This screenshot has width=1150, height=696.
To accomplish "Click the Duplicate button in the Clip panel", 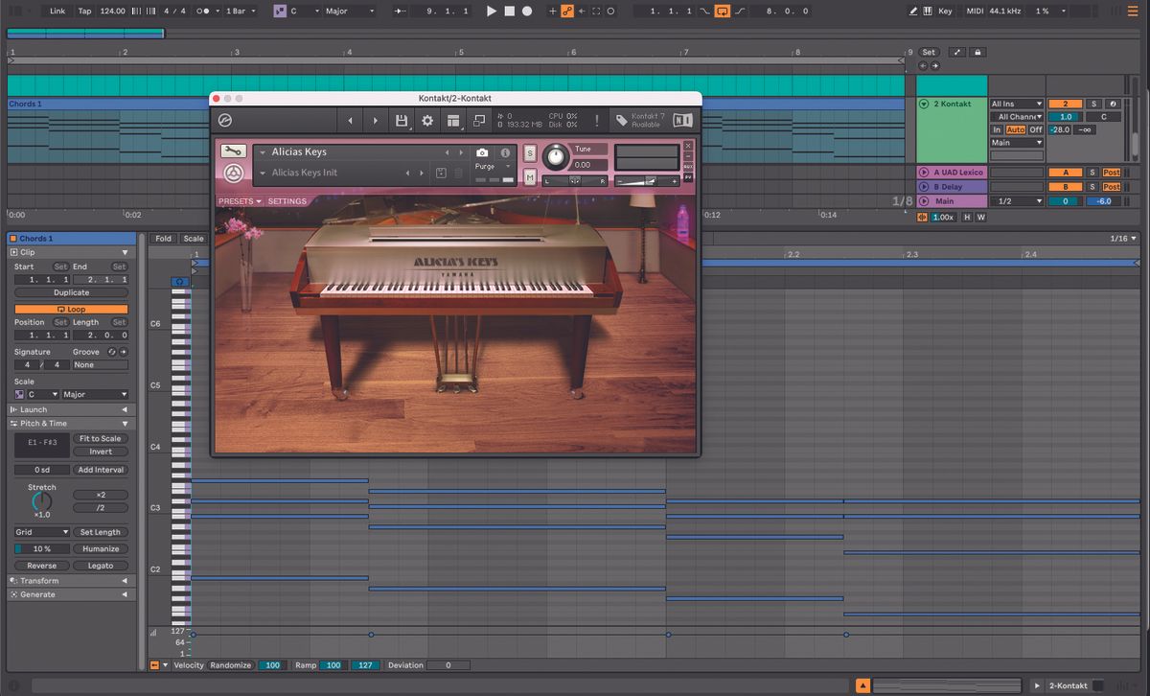I will tap(71, 291).
